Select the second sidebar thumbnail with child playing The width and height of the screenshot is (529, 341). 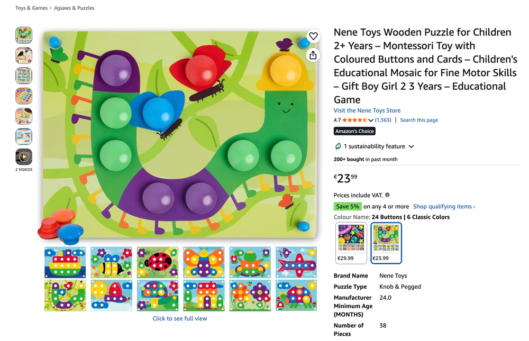(x=24, y=56)
